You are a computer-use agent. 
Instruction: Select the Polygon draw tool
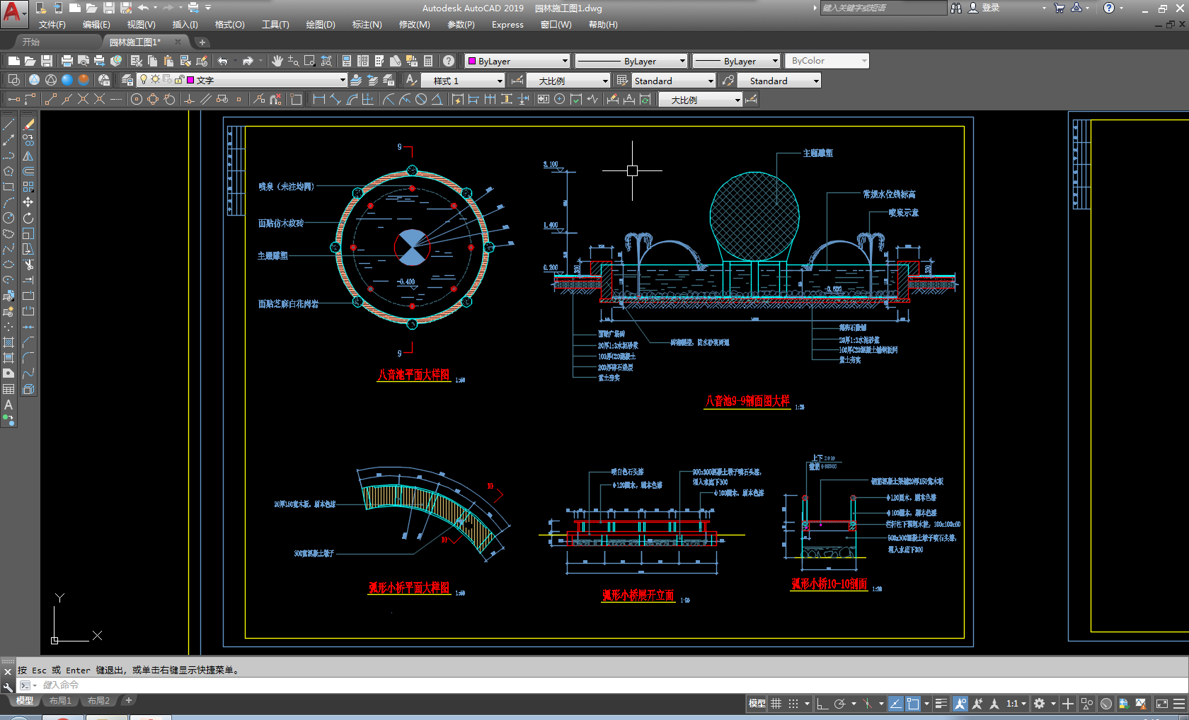point(8,171)
